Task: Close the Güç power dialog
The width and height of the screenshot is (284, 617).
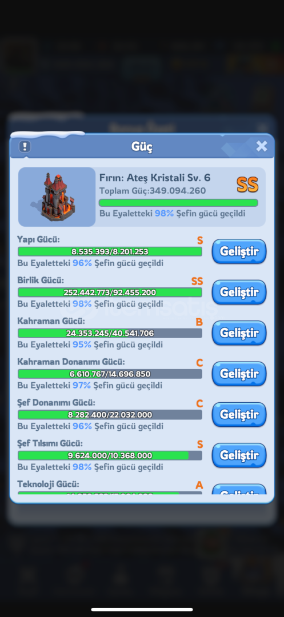Action: (262, 146)
